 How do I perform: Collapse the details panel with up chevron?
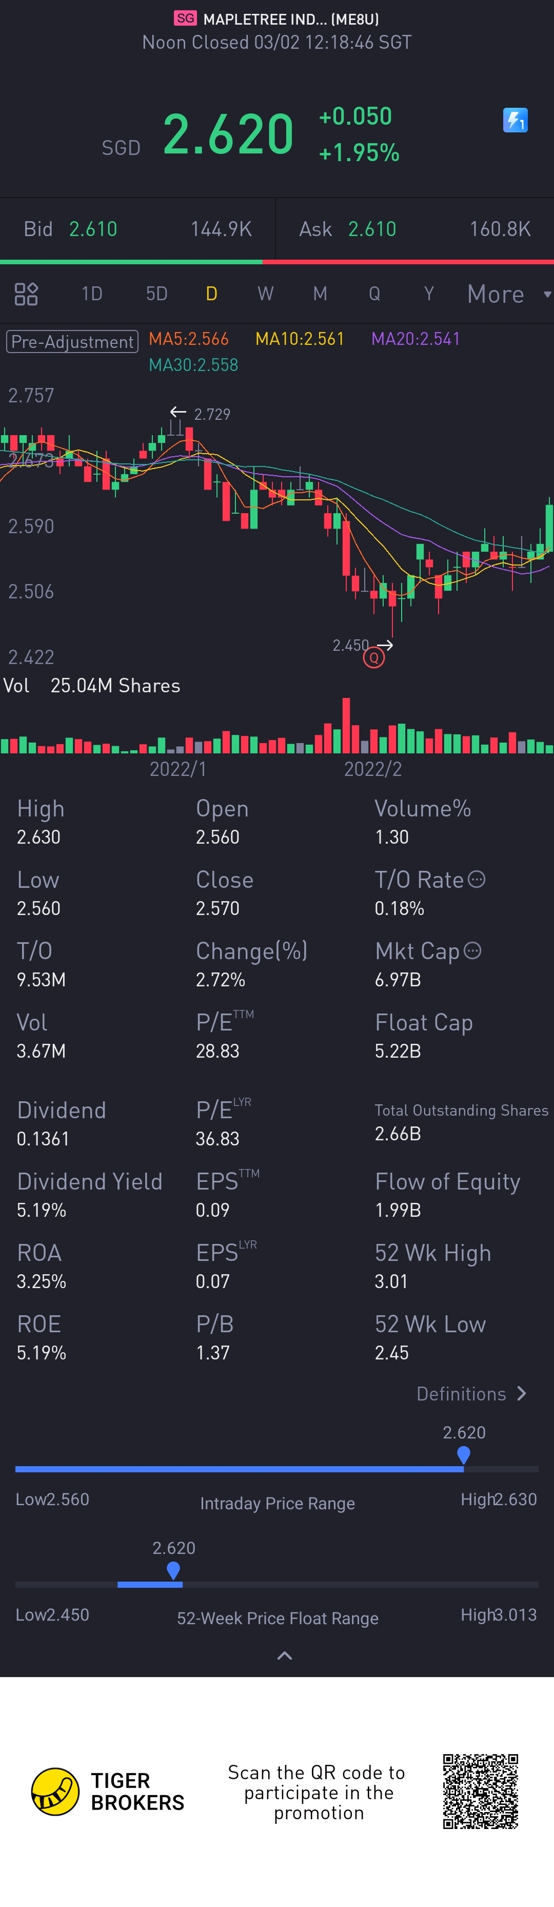pyautogui.click(x=284, y=1656)
